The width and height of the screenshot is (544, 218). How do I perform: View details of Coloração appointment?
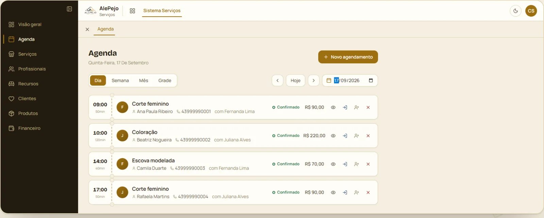[x=333, y=136]
